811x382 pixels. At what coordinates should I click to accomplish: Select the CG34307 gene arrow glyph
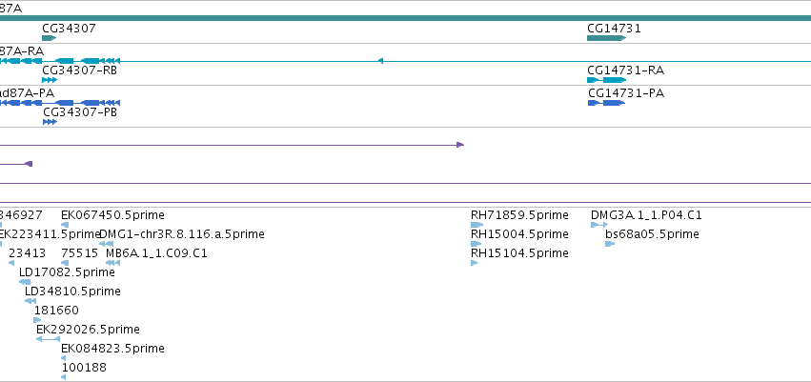49,38
